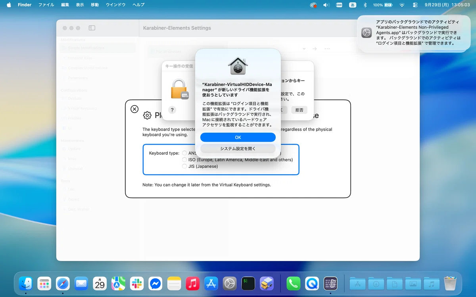Open Mail from the Dock

pyautogui.click(x=81, y=283)
